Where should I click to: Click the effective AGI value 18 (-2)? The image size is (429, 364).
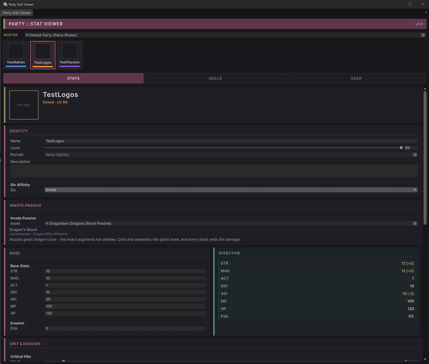click(408, 294)
